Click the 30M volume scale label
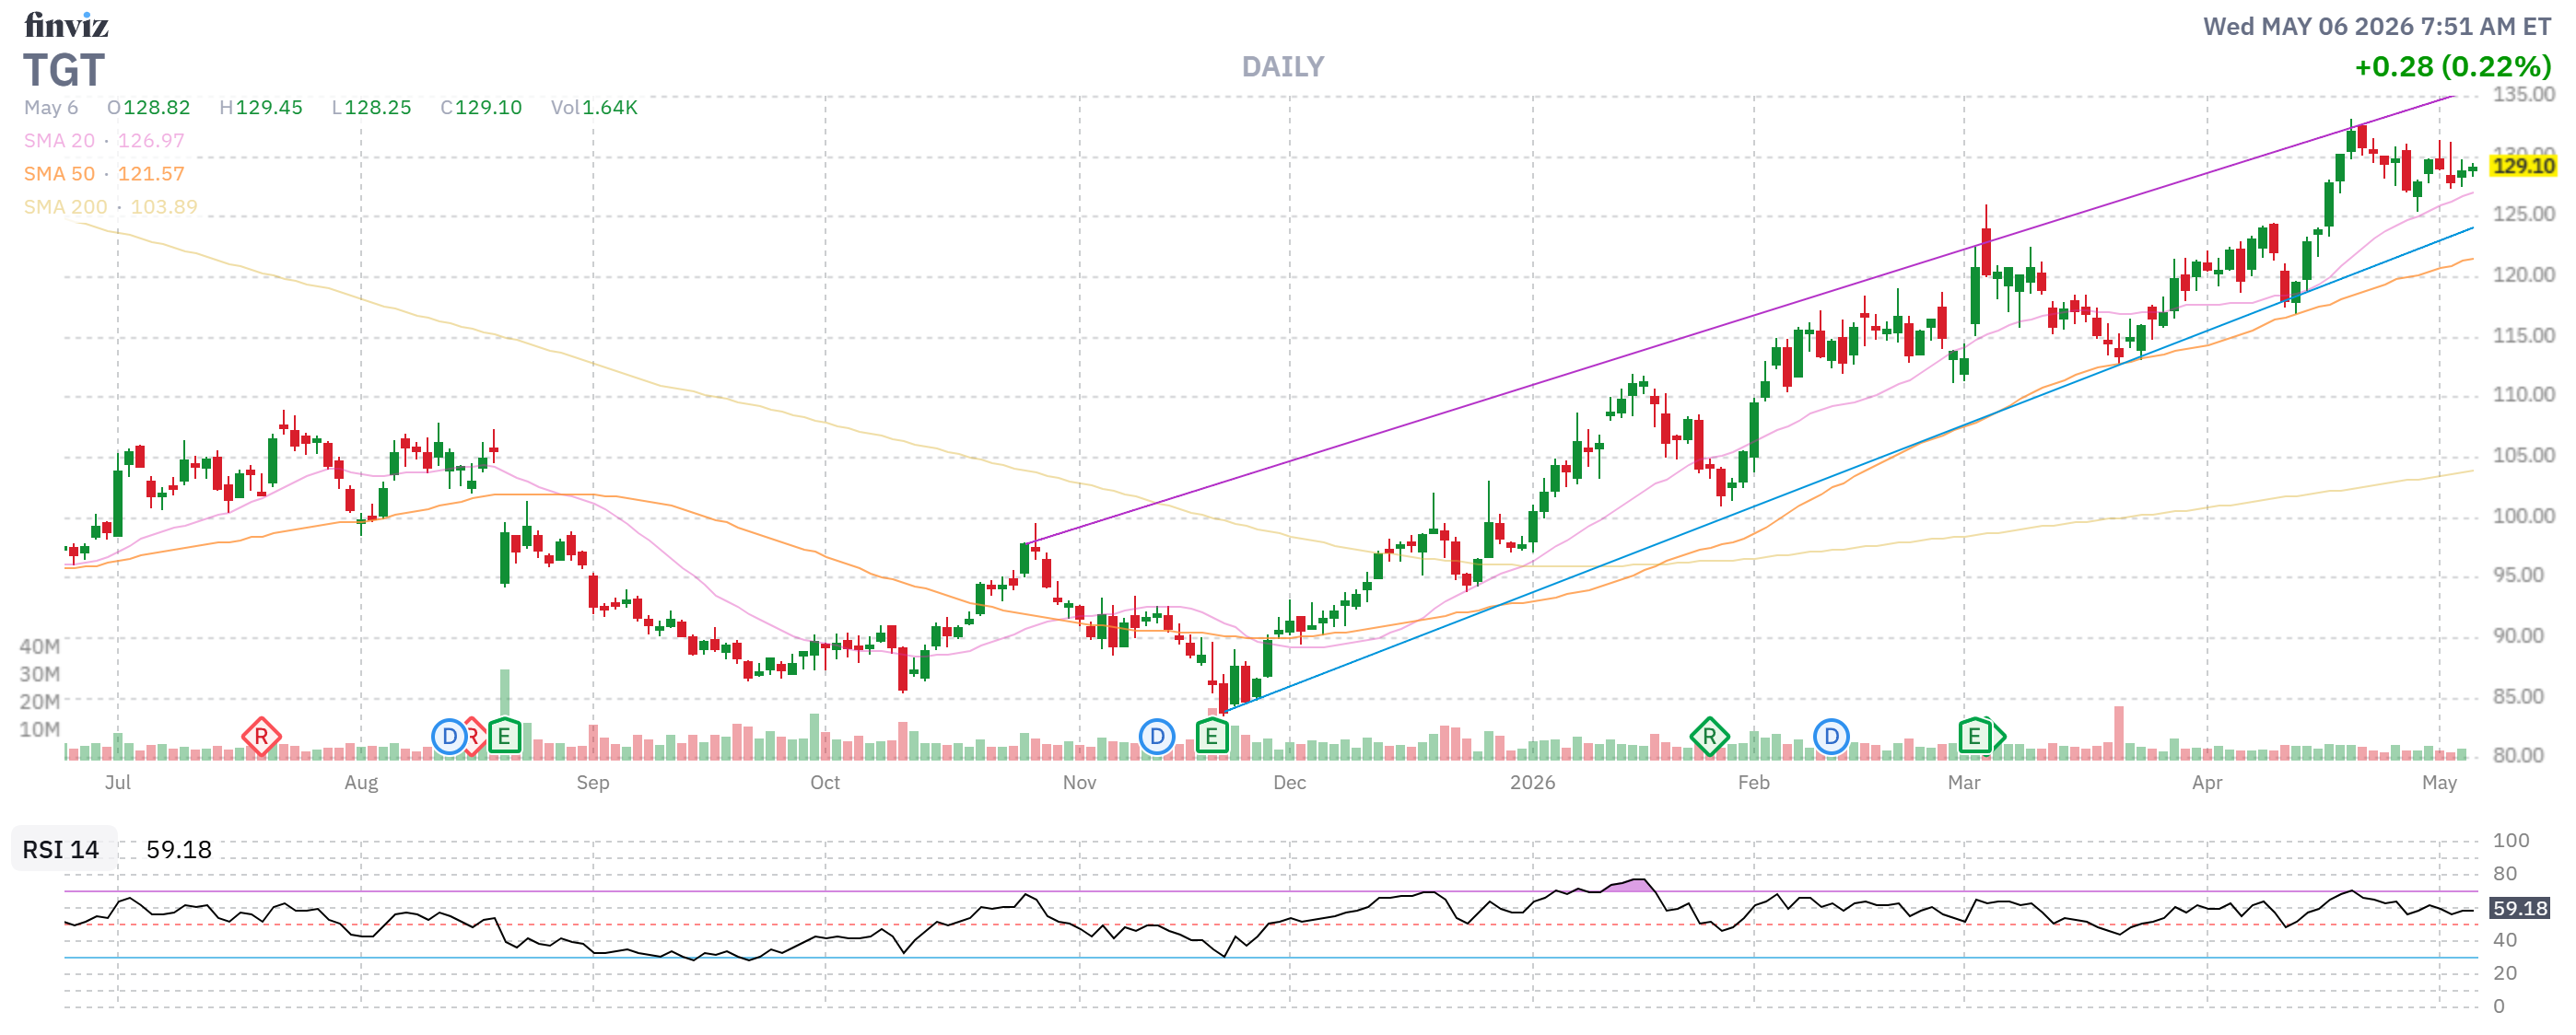Image resolution: width=2576 pixels, height=1035 pixels. (x=39, y=675)
